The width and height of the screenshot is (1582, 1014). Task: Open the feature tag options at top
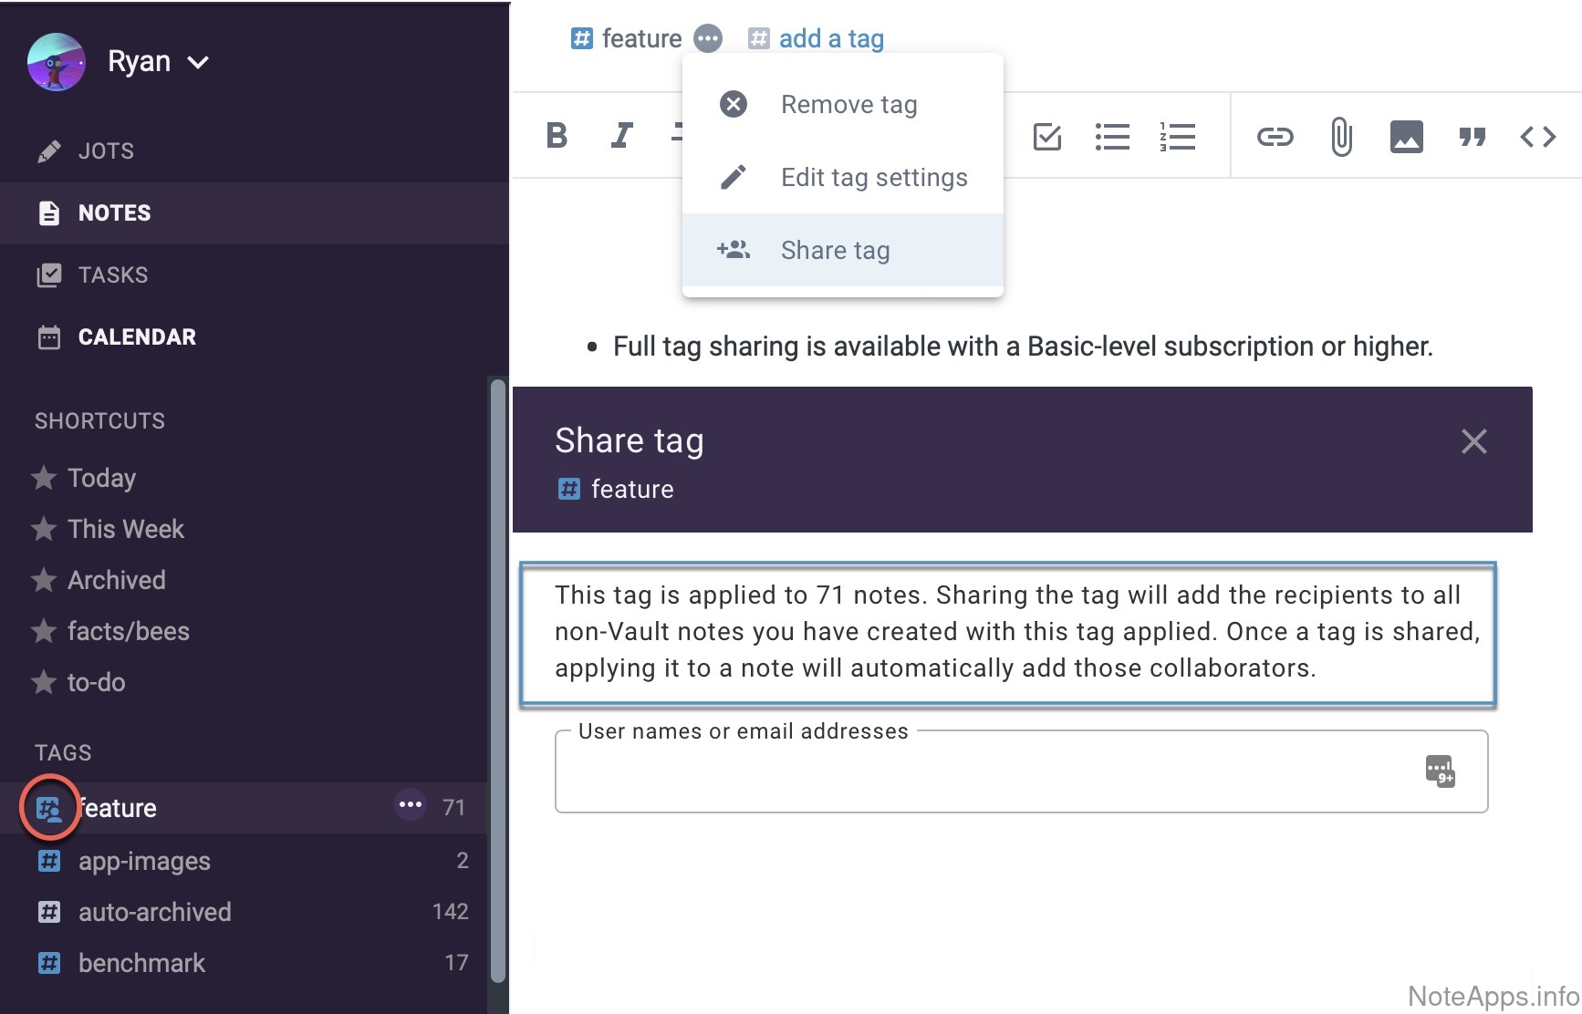coord(708,38)
